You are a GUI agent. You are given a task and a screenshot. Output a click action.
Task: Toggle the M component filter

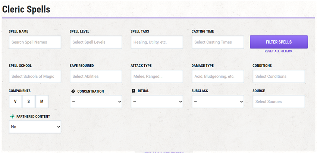(x=42, y=102)
